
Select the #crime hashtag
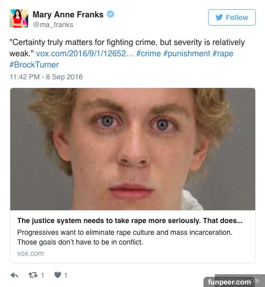pyautogui.click(x=149, y=54)
